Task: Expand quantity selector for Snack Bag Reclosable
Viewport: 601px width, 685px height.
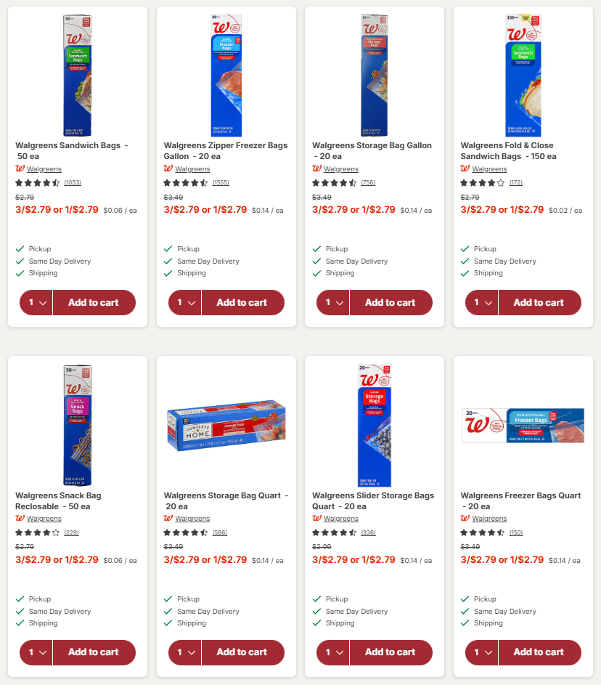Action: pos(36,652)
